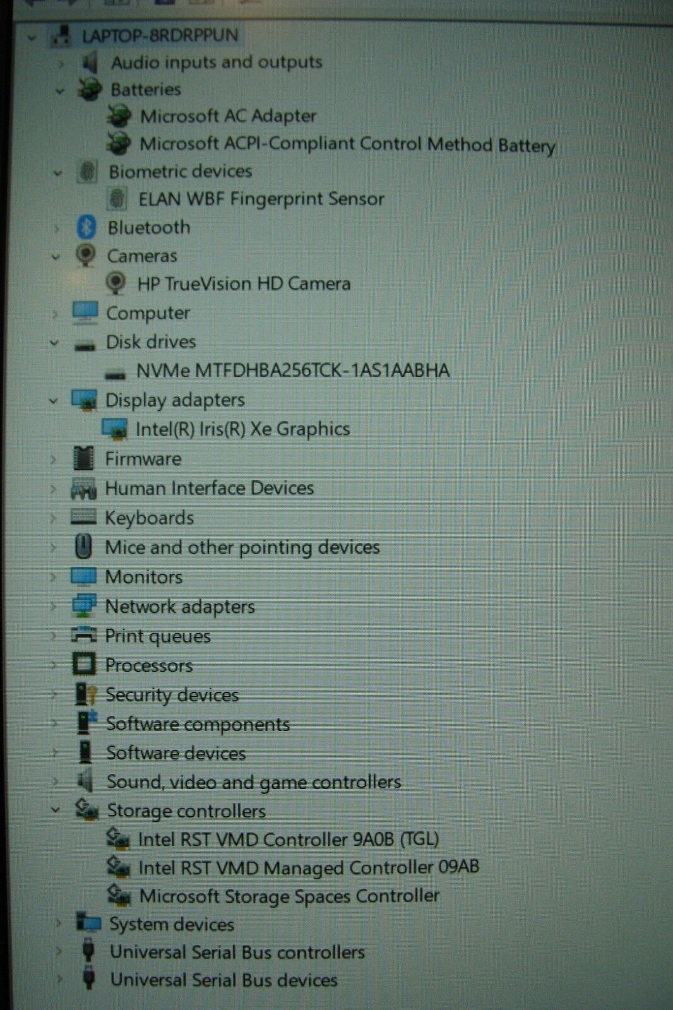Viewport: 673px width, 1010px height.
Task: Expand the Monitors category
Action: click(x=54, y=577)
